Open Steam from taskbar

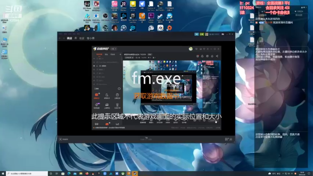[x=135, y=174]
